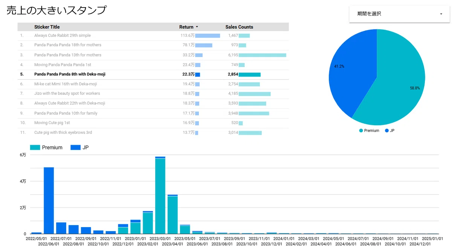Screen dimensions: 452x250
Task: Click the 3,948 sales count value
Action: tap(233, 113)
